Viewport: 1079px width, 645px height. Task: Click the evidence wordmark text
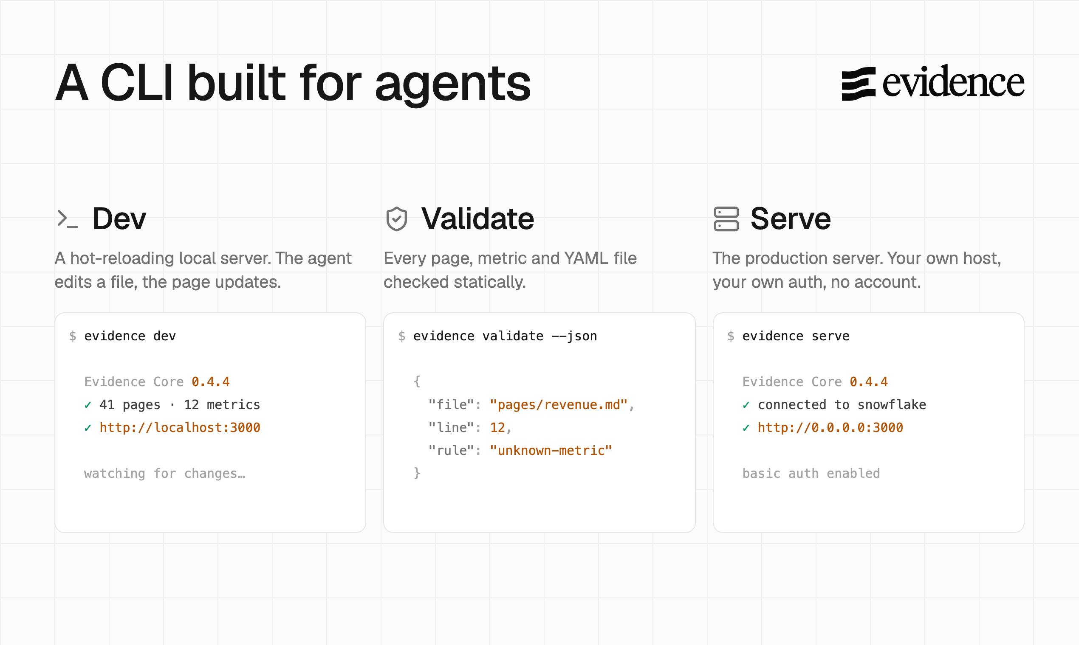coord(953,82)
